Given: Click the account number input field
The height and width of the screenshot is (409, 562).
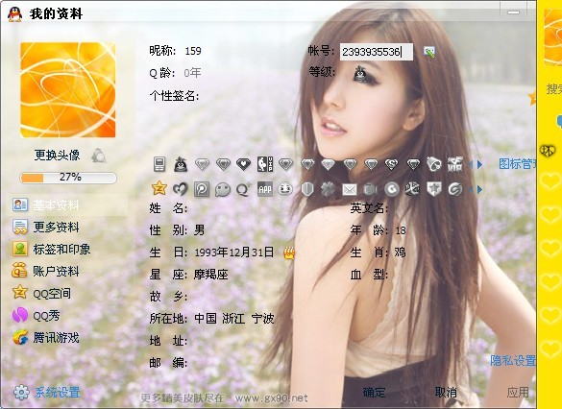Looking at the screenshot, I should pos(377,52).
